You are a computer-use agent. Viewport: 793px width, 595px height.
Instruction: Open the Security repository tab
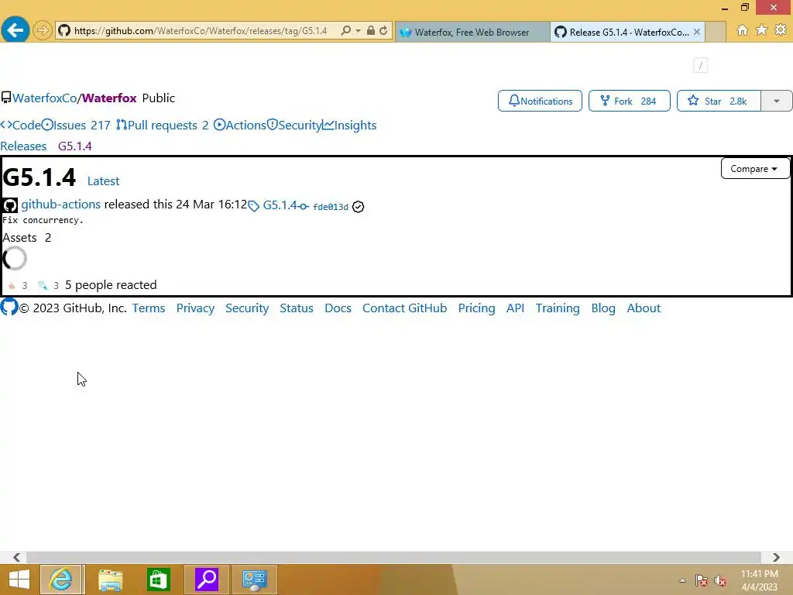click(294, 125)
